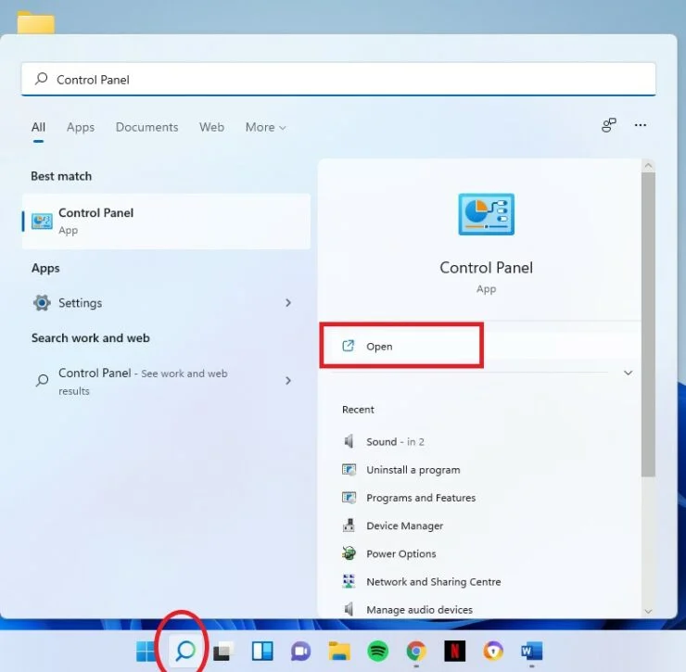Click the scrollbar up arrow
Viewport: 686px width, 672px height.
648,166
